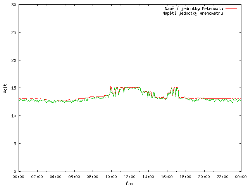Image resolution: width=248 pixels, height=186 pixels.
Task: Click the x-axis time label 04:00
Action: point(55,177)
